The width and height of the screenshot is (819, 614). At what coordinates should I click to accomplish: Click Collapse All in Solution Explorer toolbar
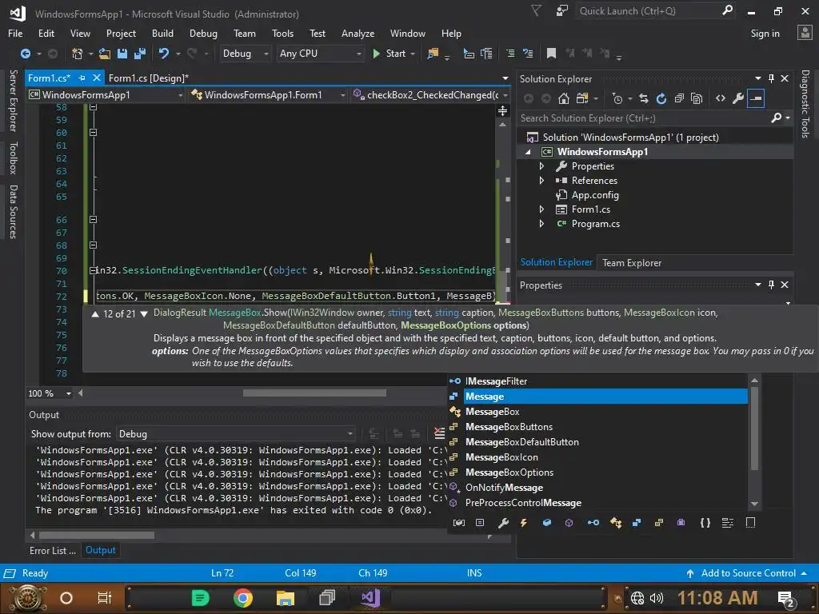coord(679,98)
